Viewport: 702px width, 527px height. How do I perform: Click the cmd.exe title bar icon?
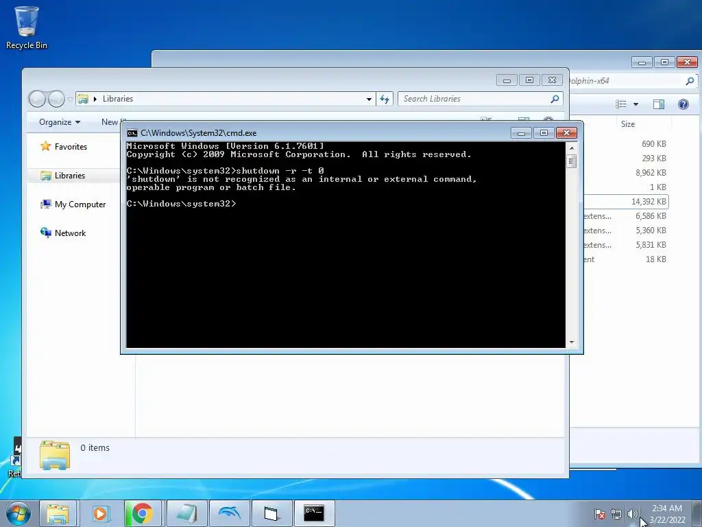[132, 133]
